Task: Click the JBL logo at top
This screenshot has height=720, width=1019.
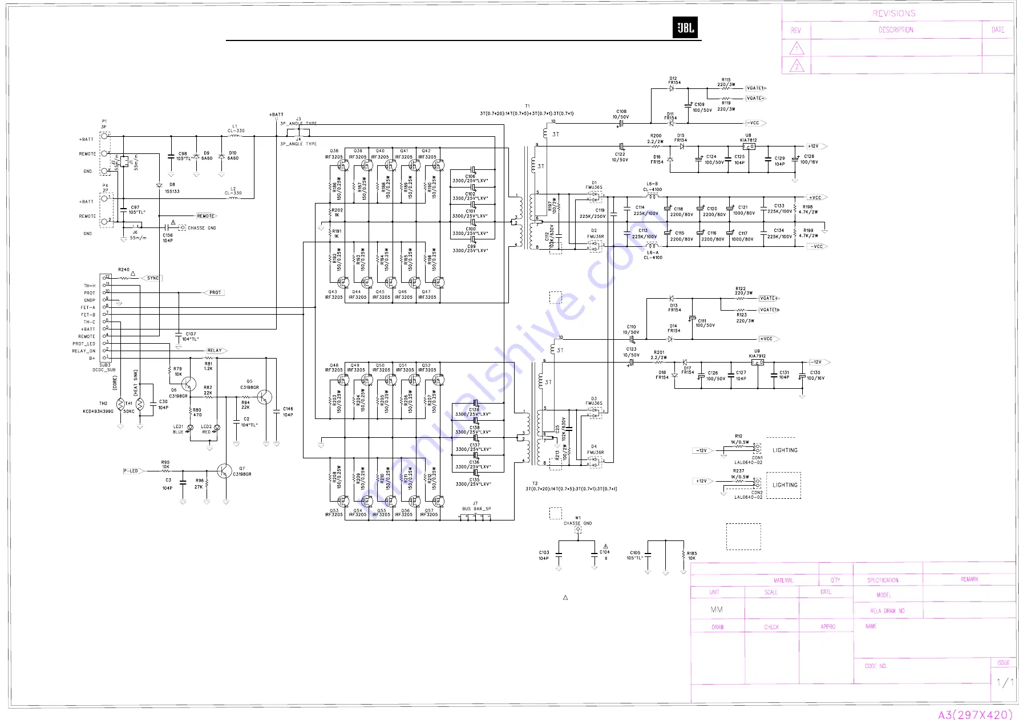Action: pyautogui.click(x=685, y=28)
